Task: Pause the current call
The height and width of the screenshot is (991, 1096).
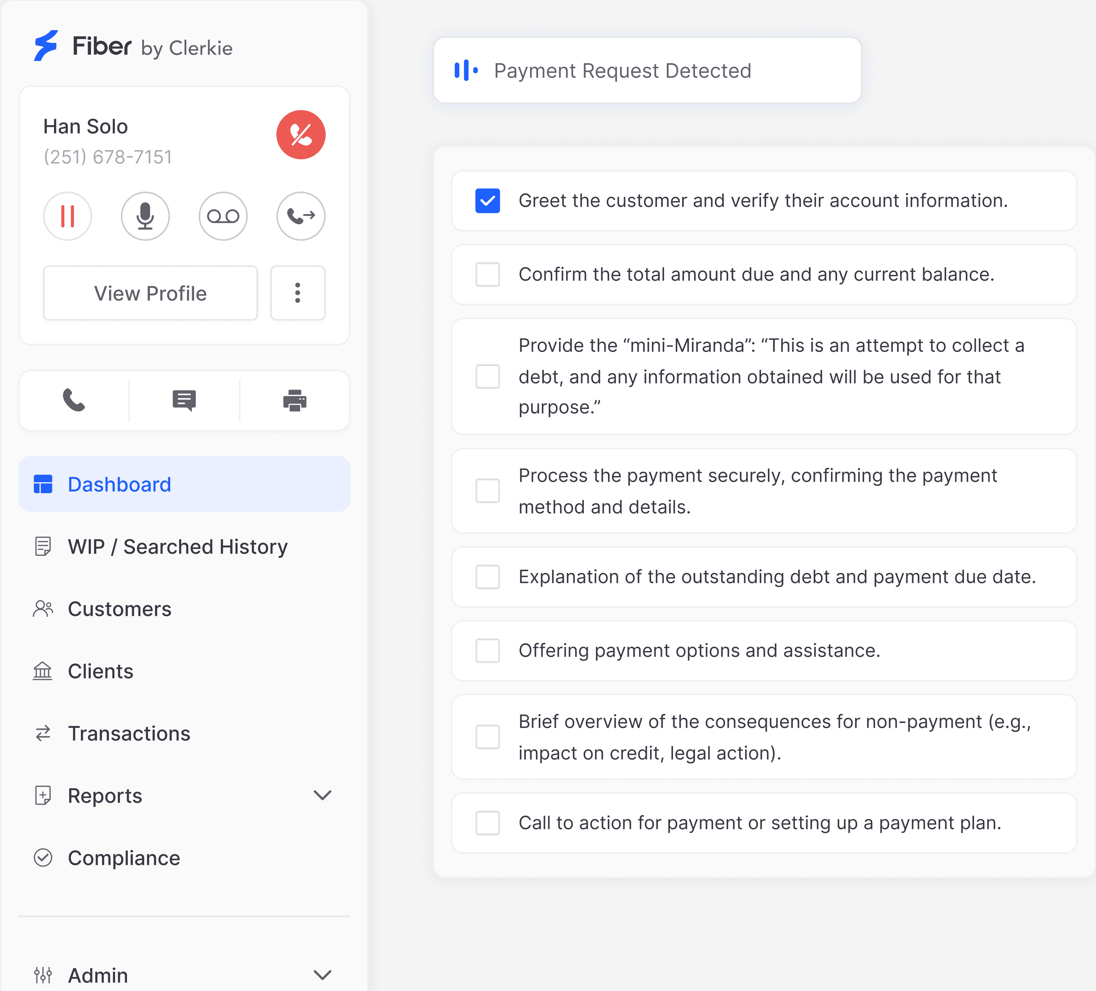Action: [68, 216]
